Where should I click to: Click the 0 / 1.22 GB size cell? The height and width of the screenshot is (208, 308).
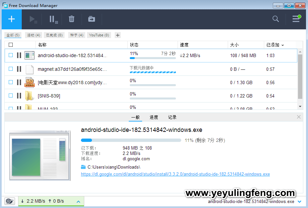pos(241,96)
